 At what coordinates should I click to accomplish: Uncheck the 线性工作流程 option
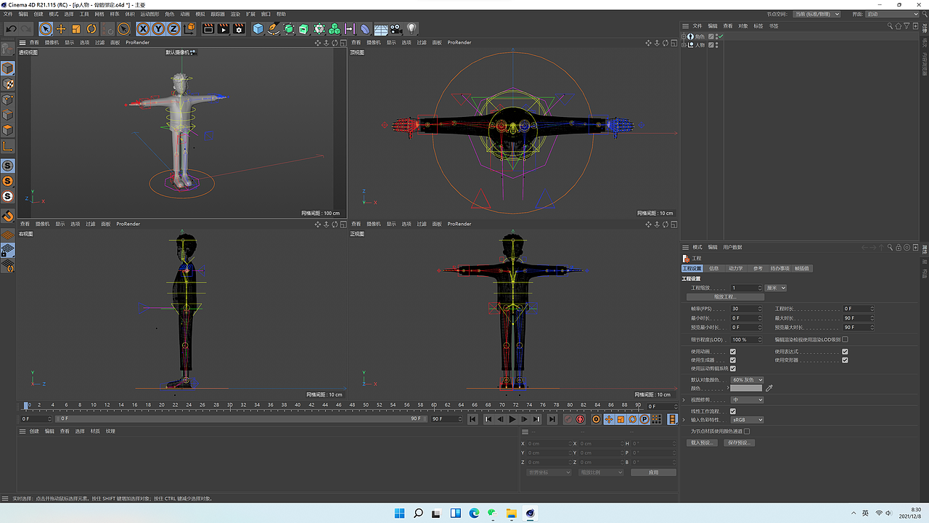tap(732, 410)
